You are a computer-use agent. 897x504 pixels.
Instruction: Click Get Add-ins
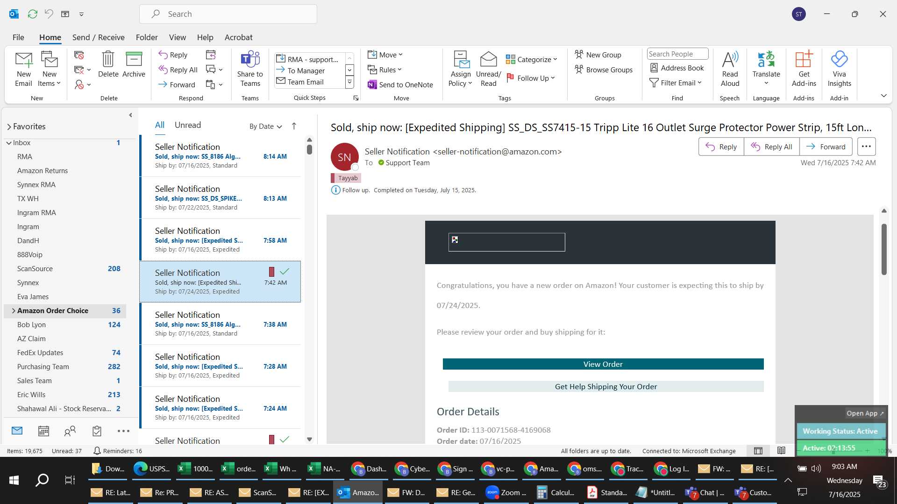point(804,69)
